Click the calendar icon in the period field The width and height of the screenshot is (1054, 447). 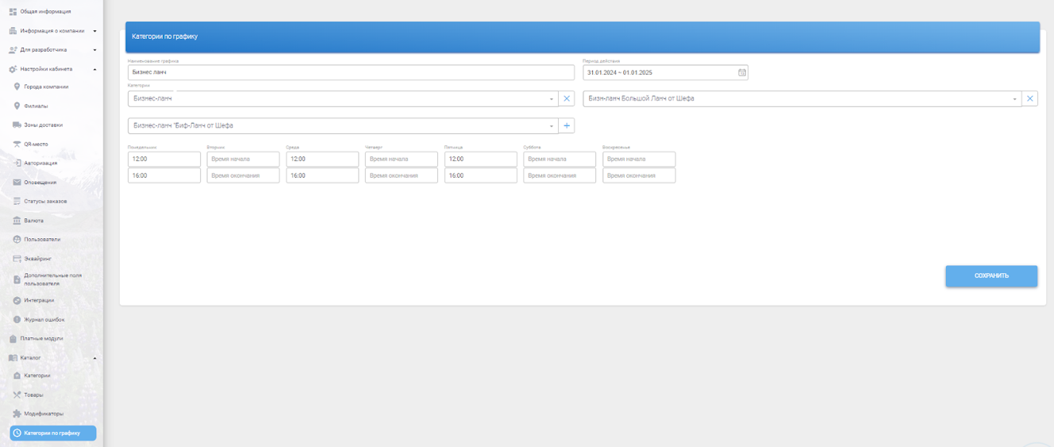[742, 72]
